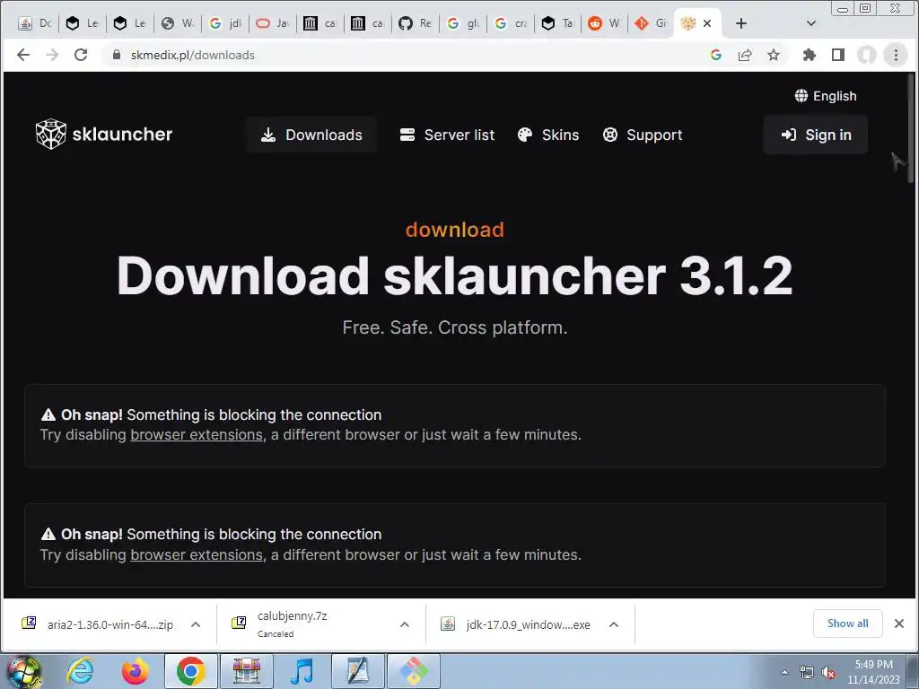Click the Sign in button

tap(816, 135)
